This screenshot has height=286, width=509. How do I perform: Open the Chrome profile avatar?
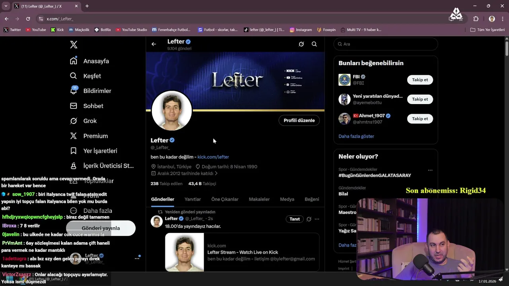click(x=492, y=19)
